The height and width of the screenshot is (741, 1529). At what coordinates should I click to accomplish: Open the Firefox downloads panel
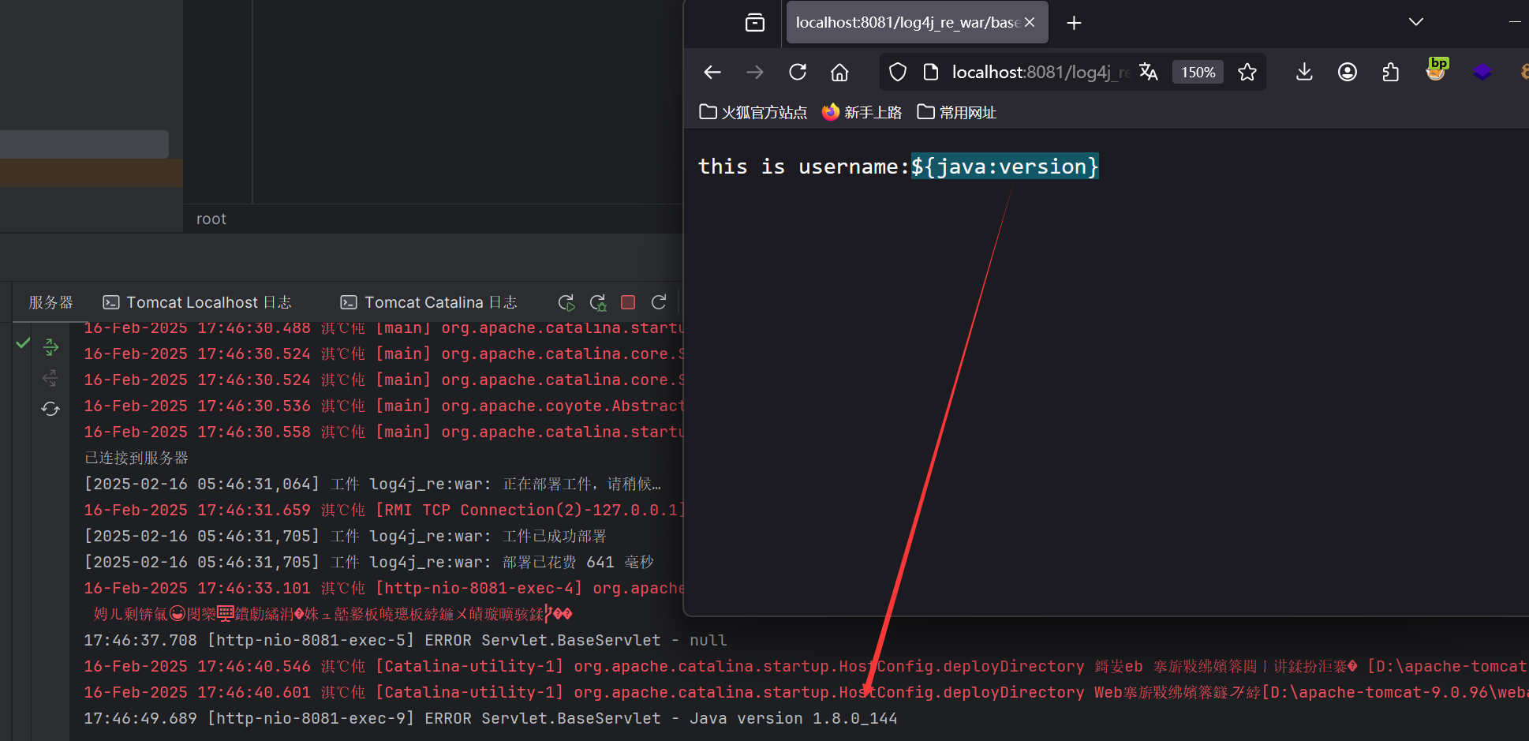(1304, 73)
